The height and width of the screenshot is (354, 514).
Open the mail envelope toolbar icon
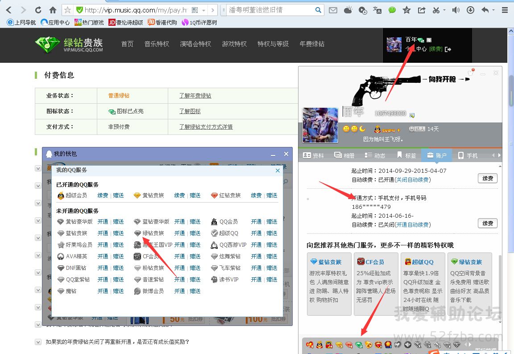pos(333,10)
